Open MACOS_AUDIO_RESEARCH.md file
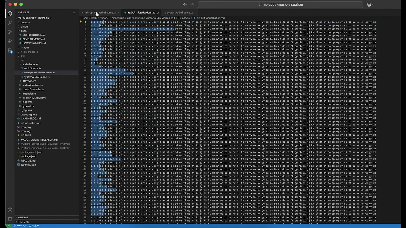 pos(39,140)
